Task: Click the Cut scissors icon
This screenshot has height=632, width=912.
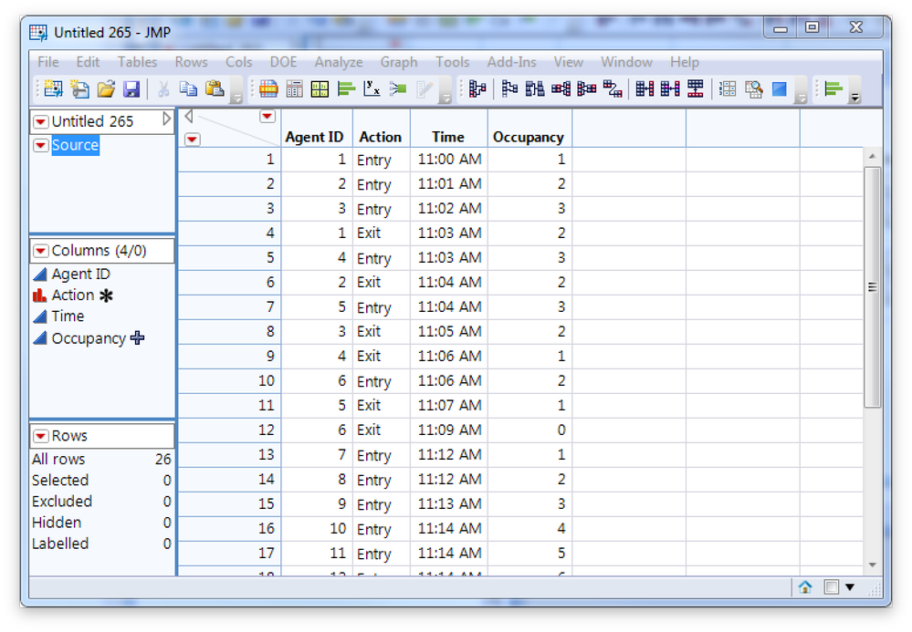Action: 163,88
